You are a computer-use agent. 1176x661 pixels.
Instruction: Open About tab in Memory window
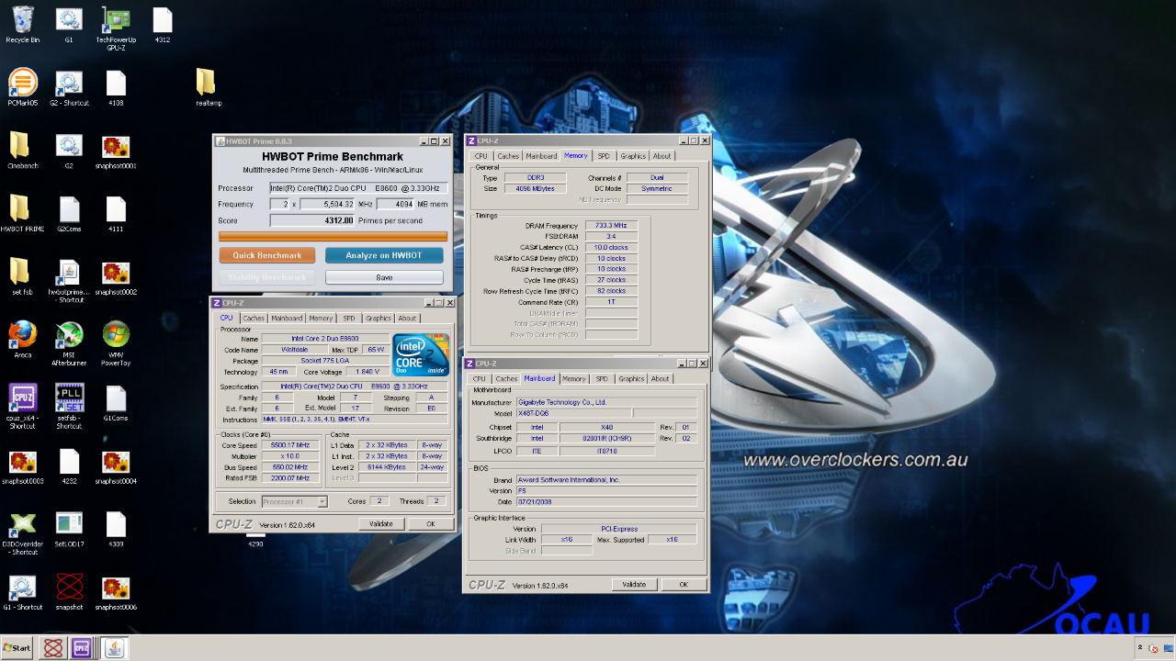(x=661, y=156)
